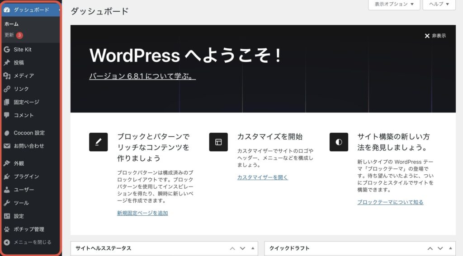
Task: Follow the バージョン 6.8.1 について学ぶ link
Action: [x=142, y=76]
